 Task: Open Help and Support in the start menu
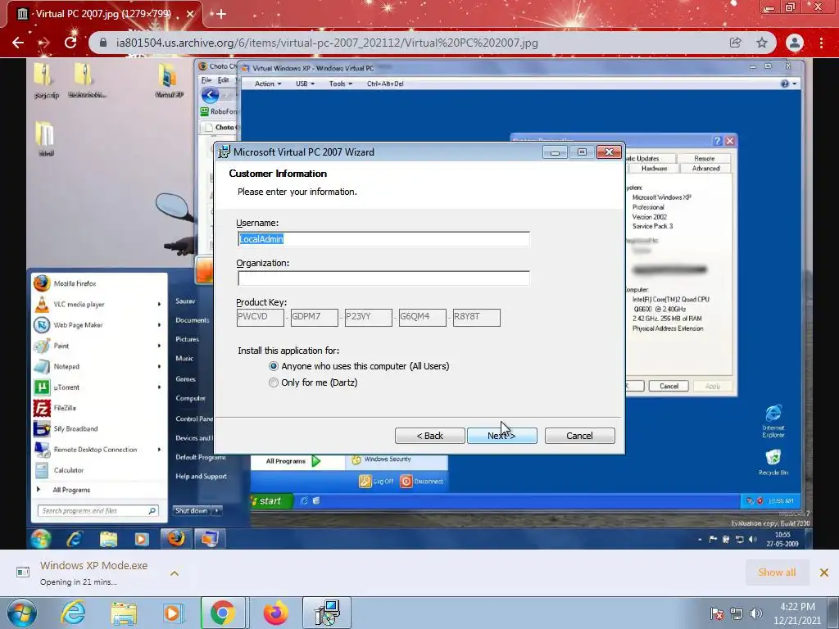tap(201, 477)
